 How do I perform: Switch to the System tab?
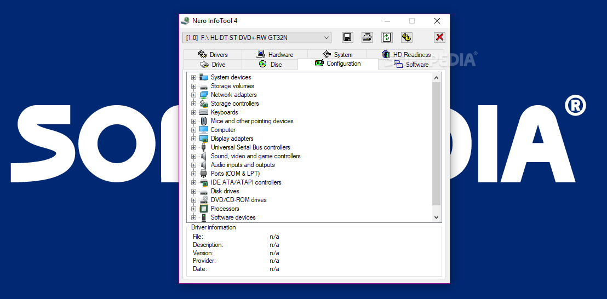click(x=337, y=55)
